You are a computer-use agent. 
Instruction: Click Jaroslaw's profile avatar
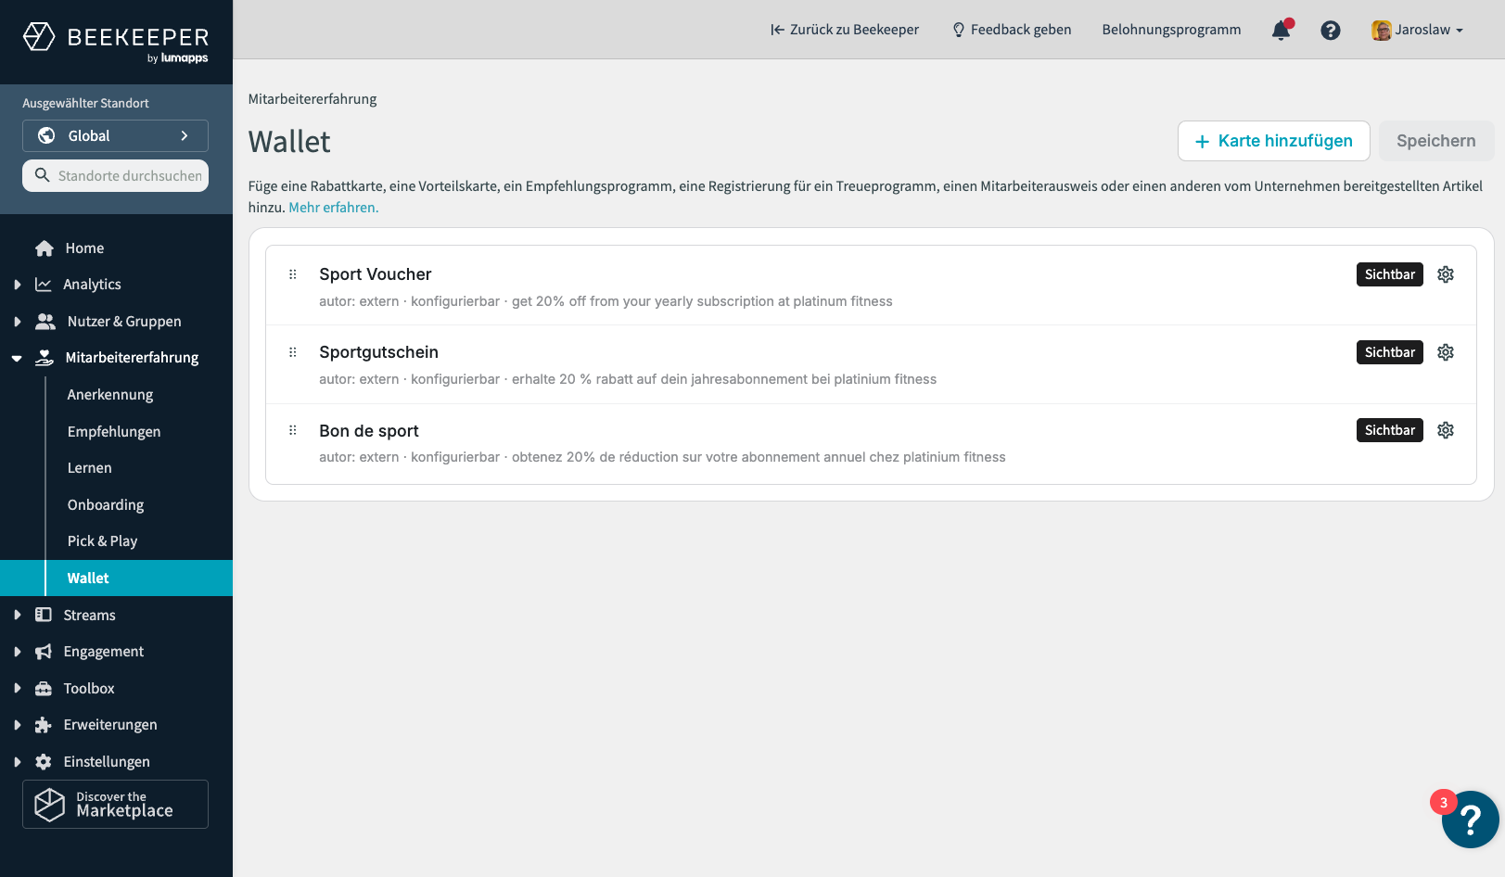pos(1381,30)
